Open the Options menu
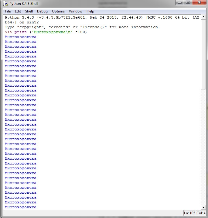Viewport: 208px width, 218px height. click(58, 11)
